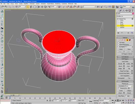
Task: Choose Polygon sub-object red square icon
Action: 127,40
